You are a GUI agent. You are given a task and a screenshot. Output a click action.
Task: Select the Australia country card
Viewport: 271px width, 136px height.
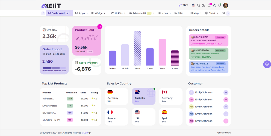click(143, 96)
